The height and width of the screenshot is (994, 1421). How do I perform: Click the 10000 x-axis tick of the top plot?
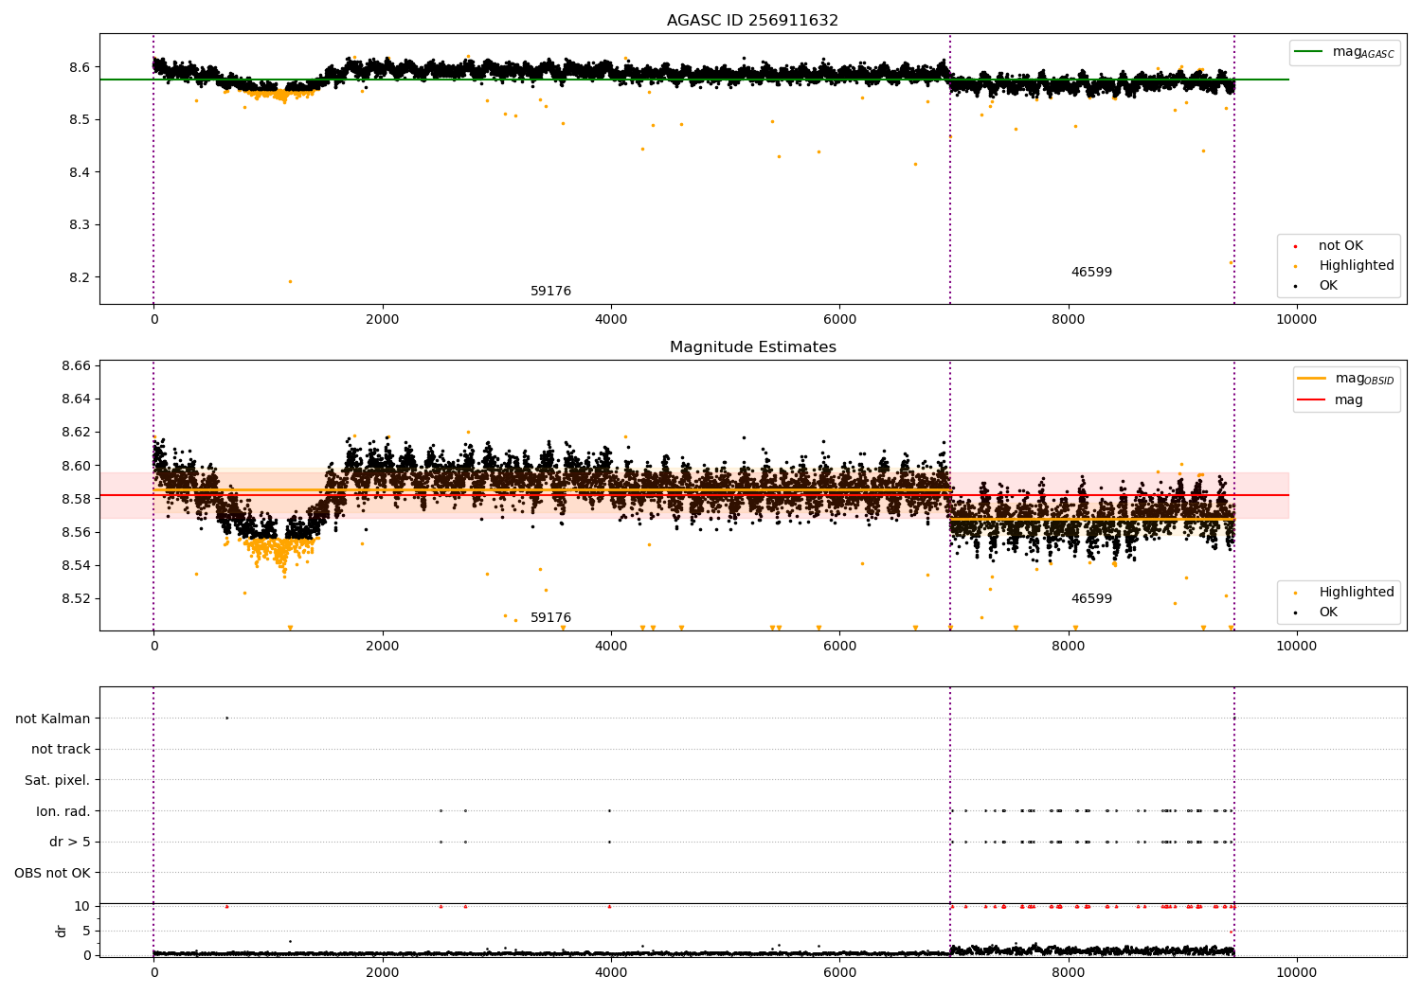coord(1296,319)
